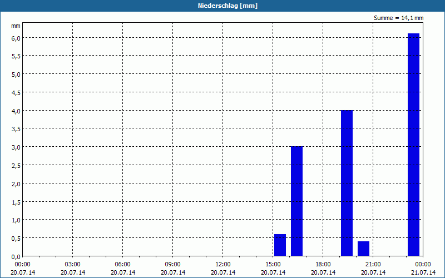Click the Niederschlag [mm] title bar

click(x=222, y=6)
